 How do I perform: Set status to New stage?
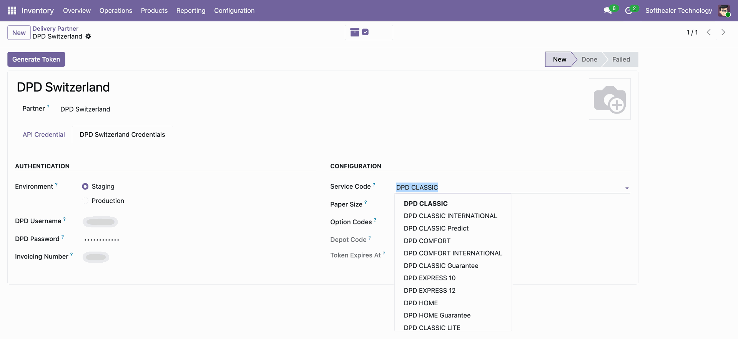click(559, 59)
